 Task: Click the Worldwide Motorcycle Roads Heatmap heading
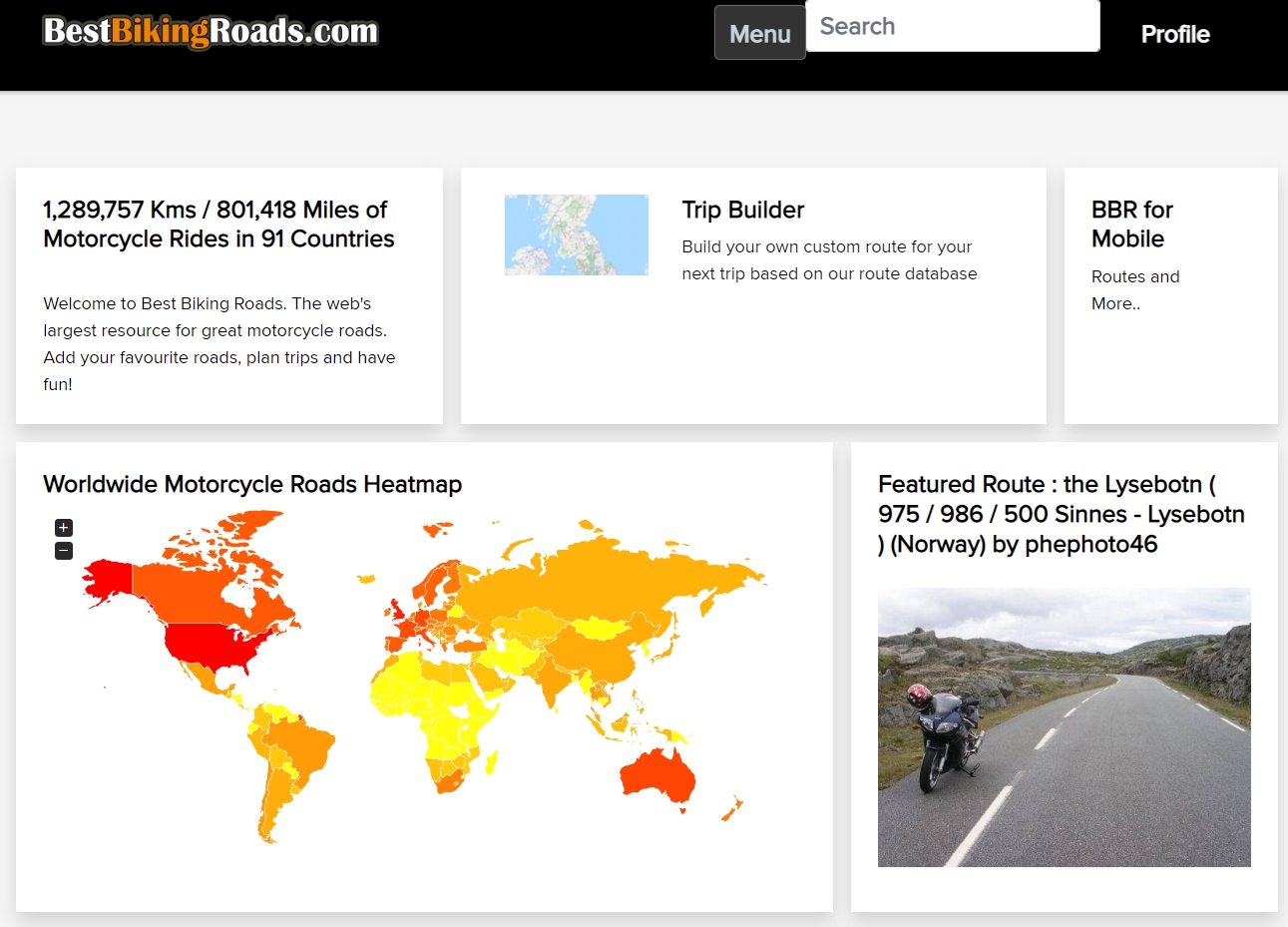(x=252, y=484)
